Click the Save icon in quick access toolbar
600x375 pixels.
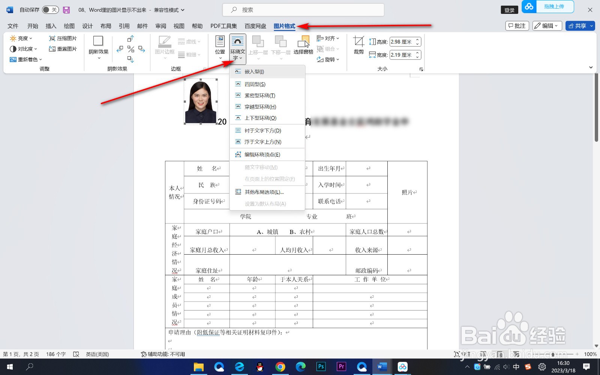pos(66,10)
